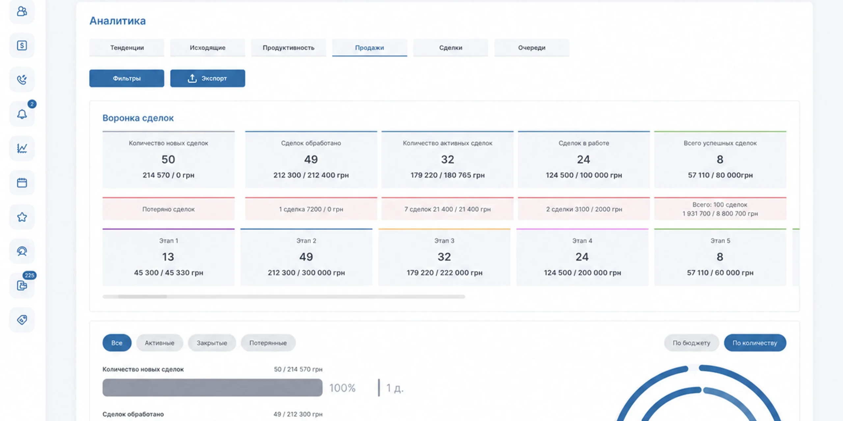Click the 49 / 212 300 грн value
843x421 pixels.
[298, 414]
